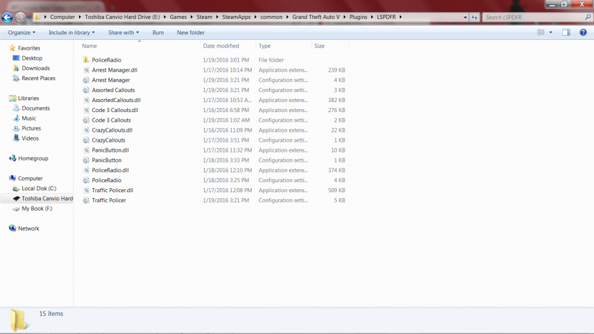Open the Music library
Viewport: 594px width, 334px height.
click(29, 119)
